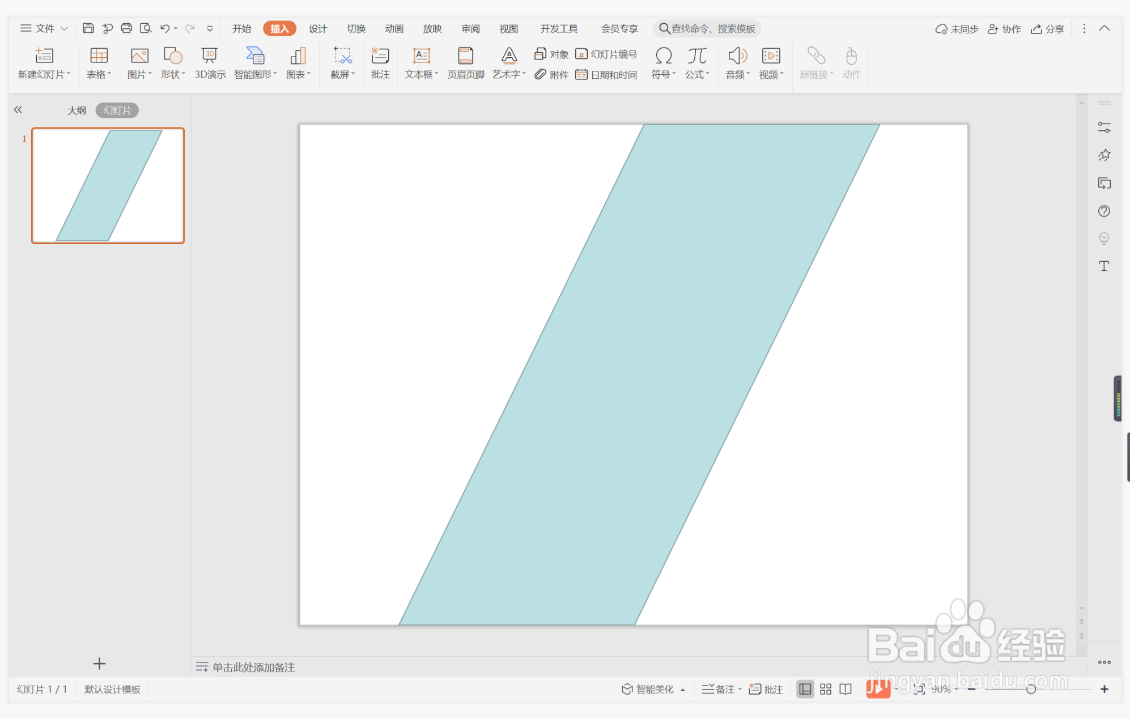Toggle reading view in status bar
Image resolution: width=1130 pixels, height=719 pixels.
[x=846, y=689]
